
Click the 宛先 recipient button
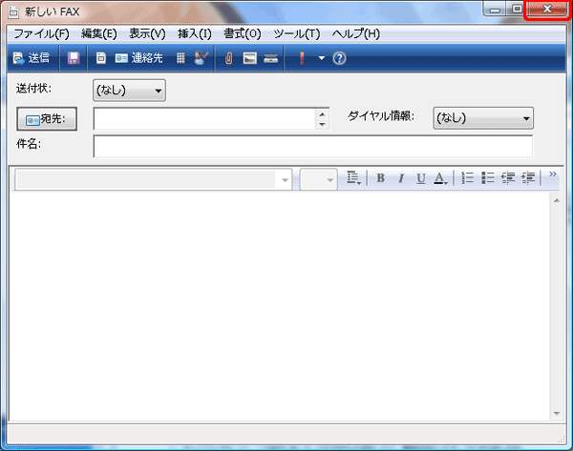(x=47, y=118)
